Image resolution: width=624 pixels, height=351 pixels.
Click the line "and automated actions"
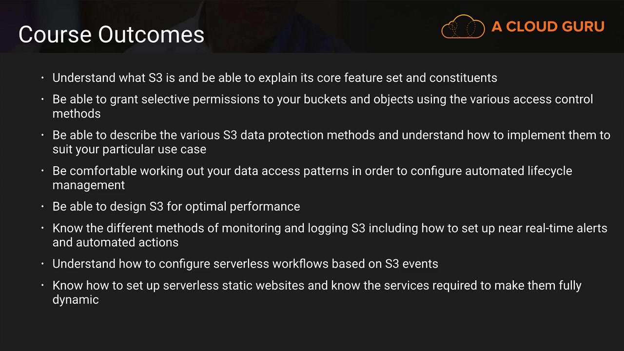point(116,242)
